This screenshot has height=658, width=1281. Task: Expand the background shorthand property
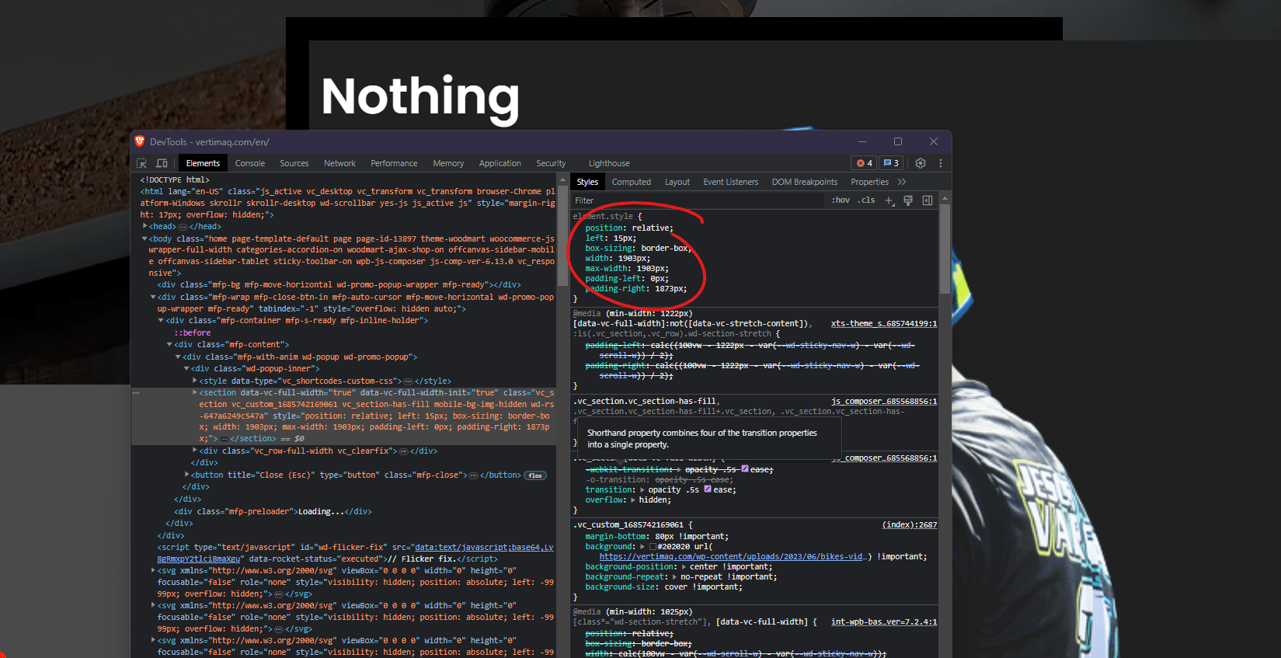642,546
